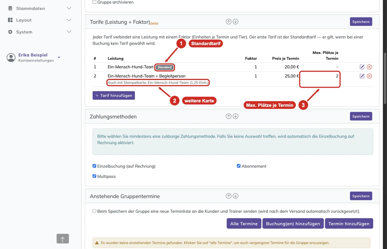
Task: Expand the System menu chevron
Action: click(69, 32)
